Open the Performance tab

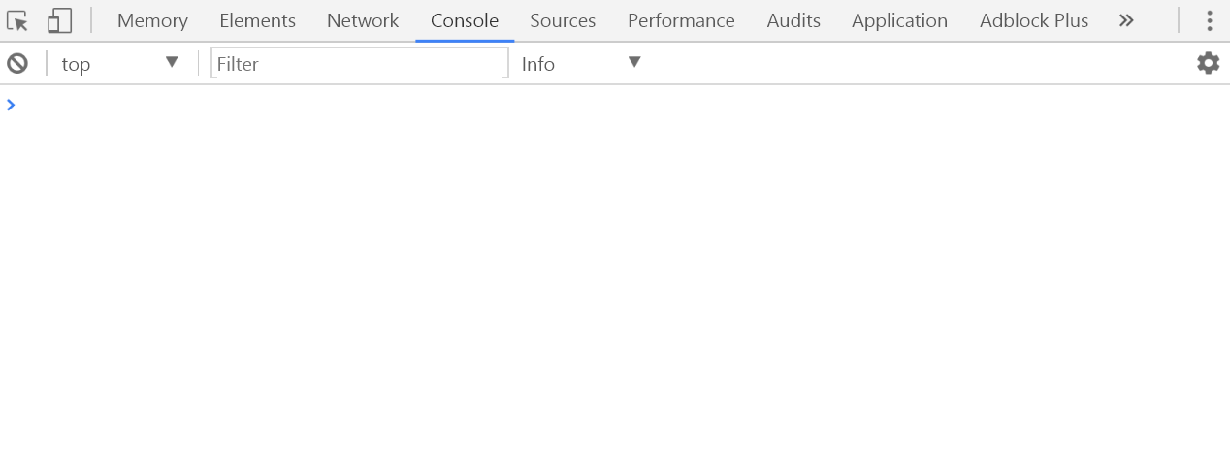[x=681, y=20]
